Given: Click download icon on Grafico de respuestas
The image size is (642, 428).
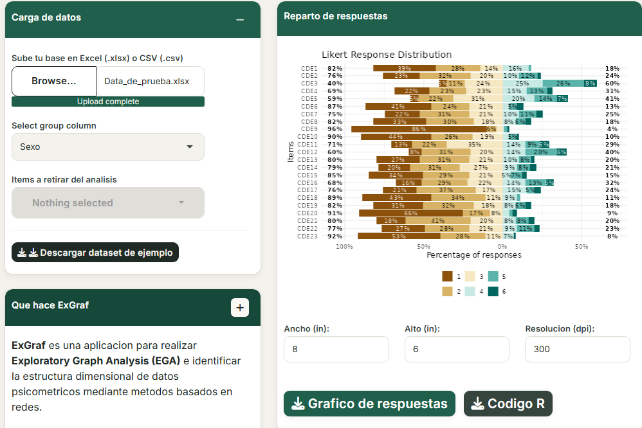Looking at the screenshot, I should [298, 404].
